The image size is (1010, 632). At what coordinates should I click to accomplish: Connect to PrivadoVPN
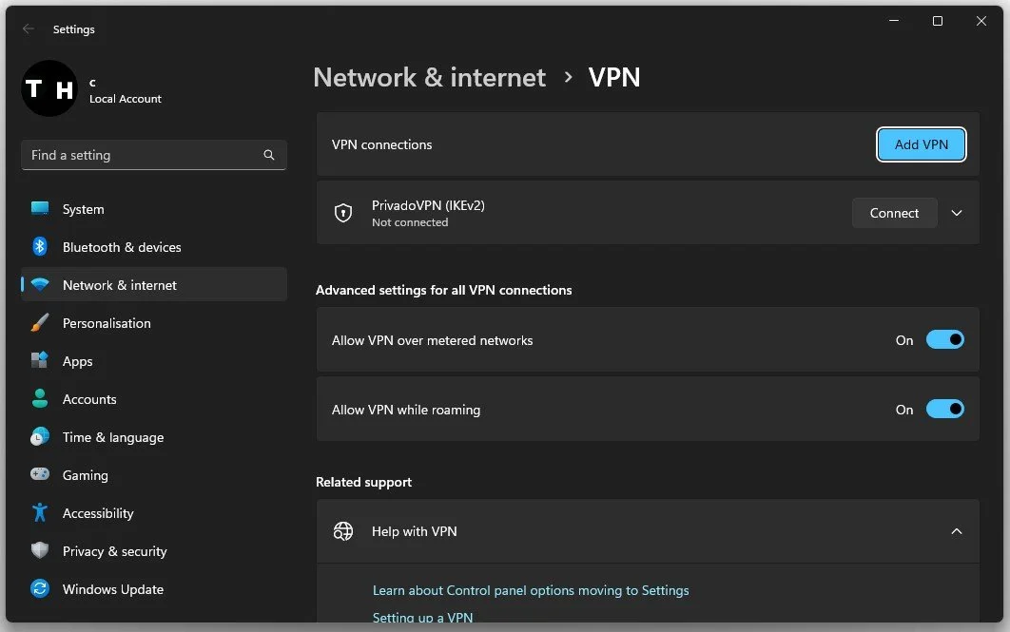894,213
